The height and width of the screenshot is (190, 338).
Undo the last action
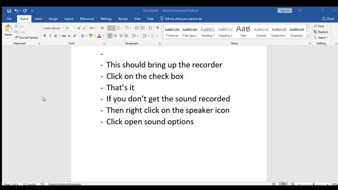[x=16, y=11]
